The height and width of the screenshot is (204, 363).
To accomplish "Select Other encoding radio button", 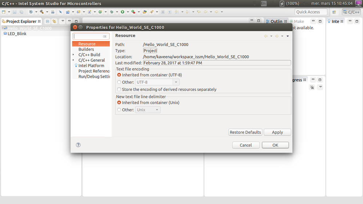I will (119, 82).
